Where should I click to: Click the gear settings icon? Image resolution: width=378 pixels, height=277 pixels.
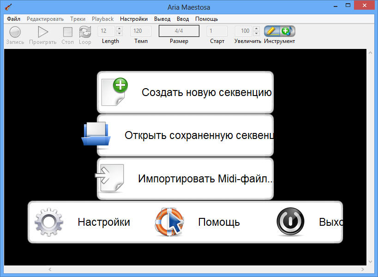[49, 222]
